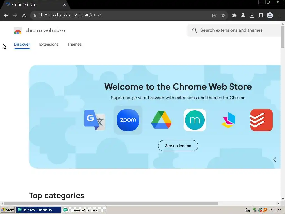This screenshot has height=214, width=285.
Task: Click the See collection button
Action: (178, 146)
